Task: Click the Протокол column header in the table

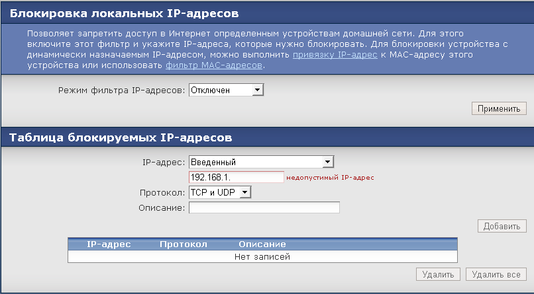Action: tap(184, 244)
